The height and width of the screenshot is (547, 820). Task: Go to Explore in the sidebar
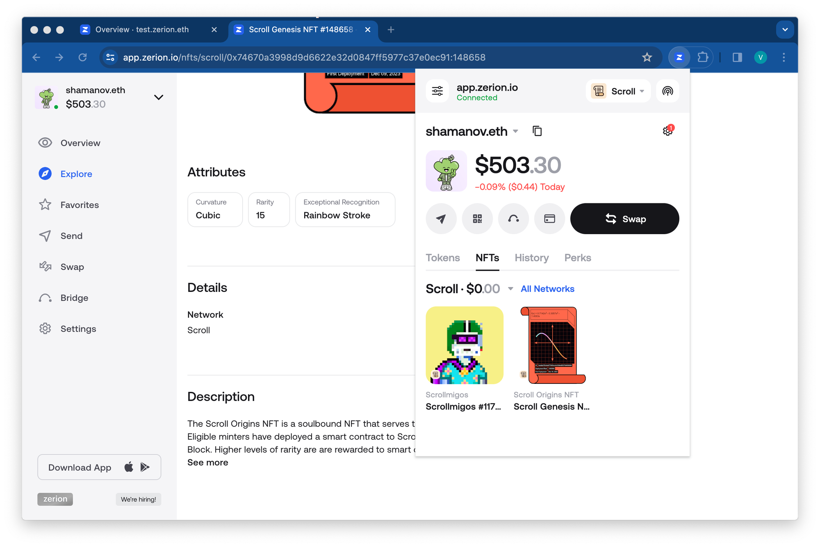point(66,174)
